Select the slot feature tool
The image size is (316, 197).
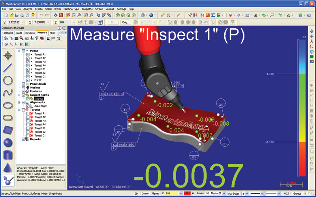point(8,117)
